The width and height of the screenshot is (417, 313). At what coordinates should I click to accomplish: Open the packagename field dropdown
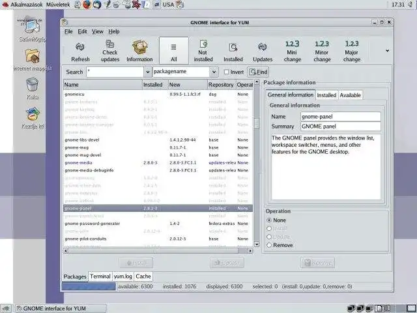point(214,72)
